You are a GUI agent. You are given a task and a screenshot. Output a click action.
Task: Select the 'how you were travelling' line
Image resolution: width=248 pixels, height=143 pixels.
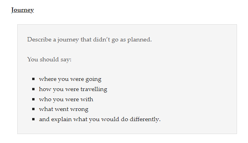73,89
